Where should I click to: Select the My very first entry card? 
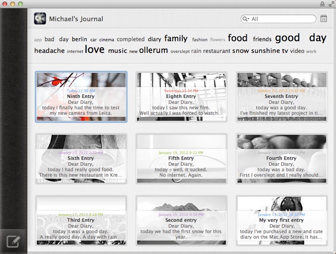pos(281,220)
